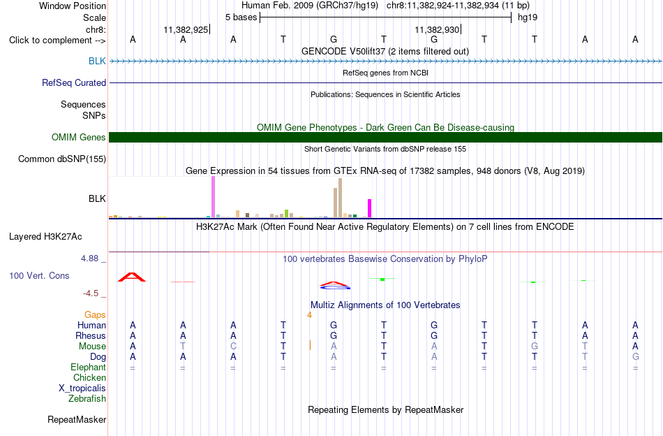Click the G base in the Mouse row
Screen dimensions: 663x436
click(535, 347)
